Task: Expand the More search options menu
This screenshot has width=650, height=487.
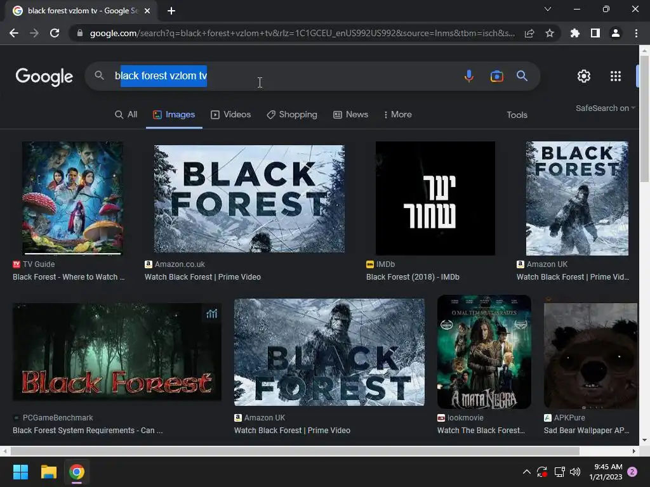Action: [x=397, y=115]
